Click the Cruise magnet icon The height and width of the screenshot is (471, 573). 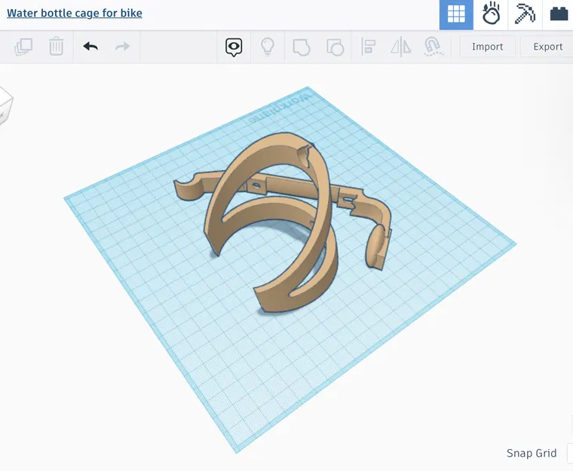pos(434,47)
